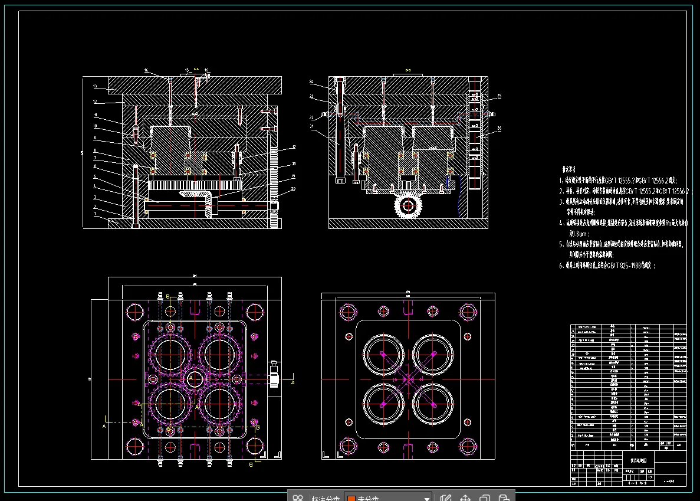Open the 未分类 category dropdown
Screen dimensions: 700x501
click(x=387, y=498)
